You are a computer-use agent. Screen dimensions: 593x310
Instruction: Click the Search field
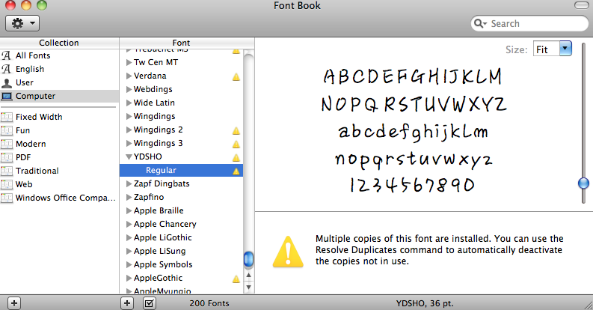coord(529,23)
